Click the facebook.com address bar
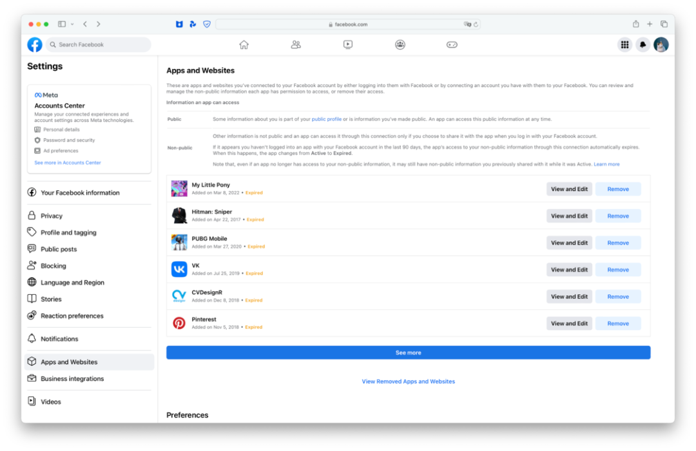Viewport: 696px width, 451px height. tap(348, 25)
